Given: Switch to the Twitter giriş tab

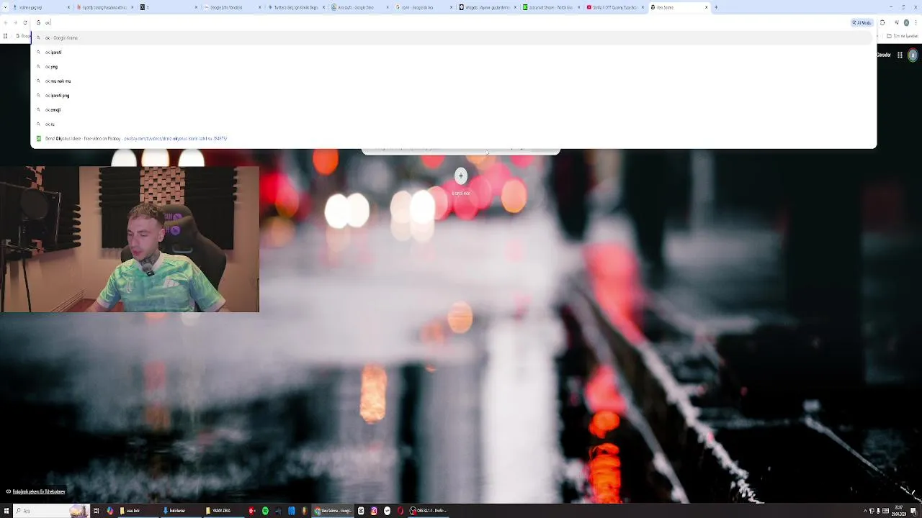Looking at the screenshot, I should click(295, 7).
